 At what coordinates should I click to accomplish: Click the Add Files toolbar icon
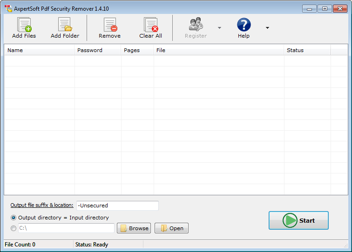24,28
